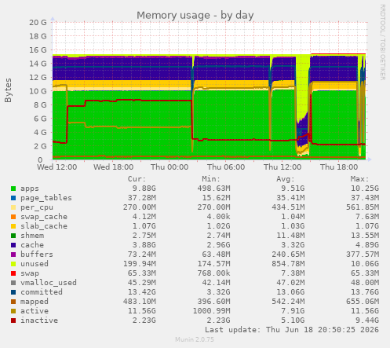Click the cache dark blue swatch
390x348 pixels.
click(x=13, y=245)
